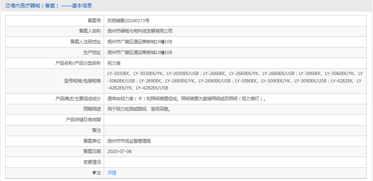Select the product name 视力表
The width and height of the screenshot is (373, 181).
114,63
